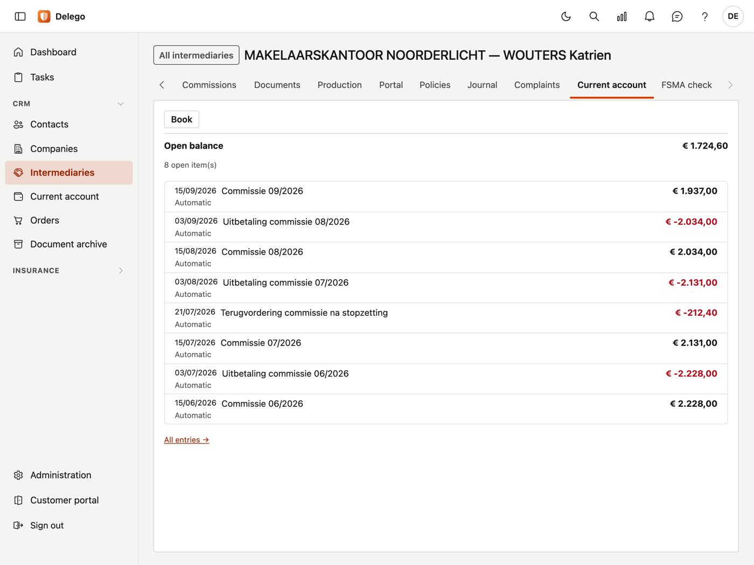Viewport: 754px width, 565px height.
Task: Switch to the Production tab
Action: (340, 85)
